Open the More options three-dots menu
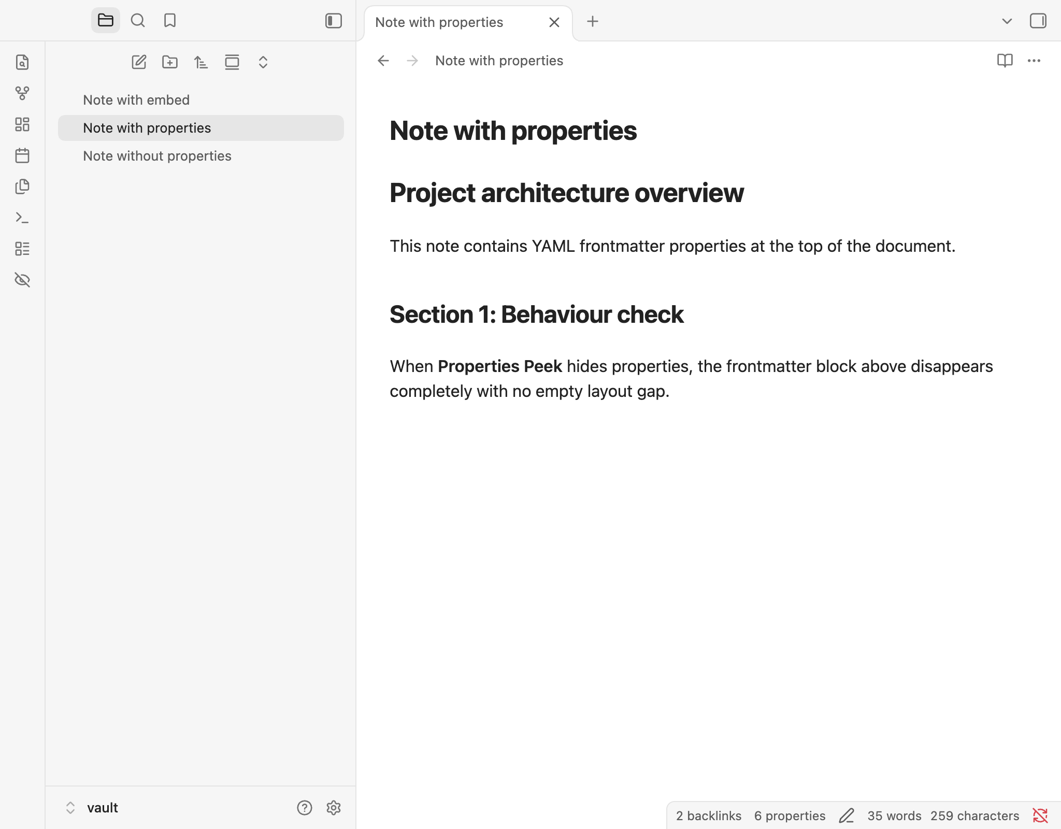This screenshot has height=829, width=1061. tap(1034, 61)
